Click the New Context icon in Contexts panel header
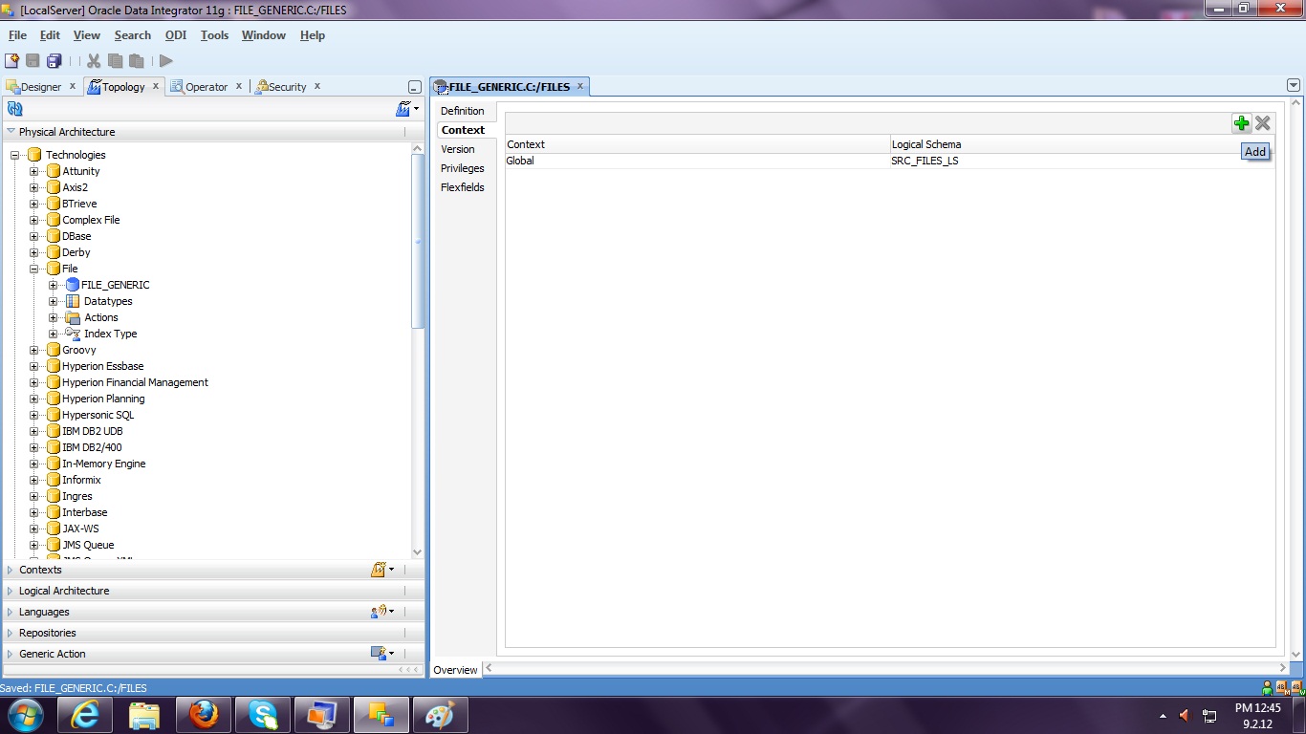1306x734 pixels. (x=379, y=569)
